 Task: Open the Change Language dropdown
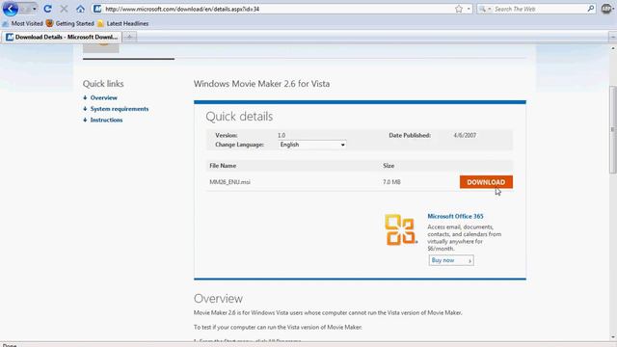point(312,145)
